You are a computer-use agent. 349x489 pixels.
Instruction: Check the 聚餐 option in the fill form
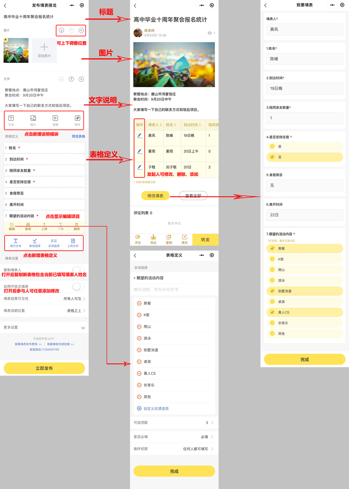coord(304,249)
